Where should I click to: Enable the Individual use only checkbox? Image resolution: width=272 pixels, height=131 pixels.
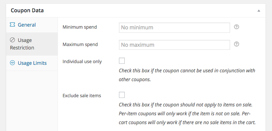(122, 61)
